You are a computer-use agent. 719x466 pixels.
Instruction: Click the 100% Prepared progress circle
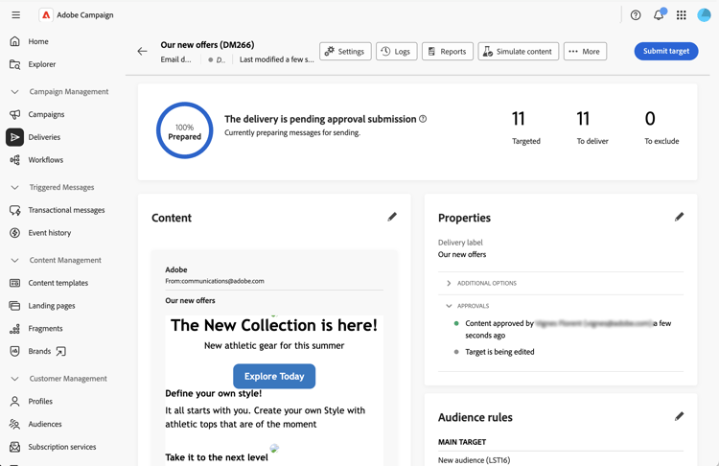[184, 130]
